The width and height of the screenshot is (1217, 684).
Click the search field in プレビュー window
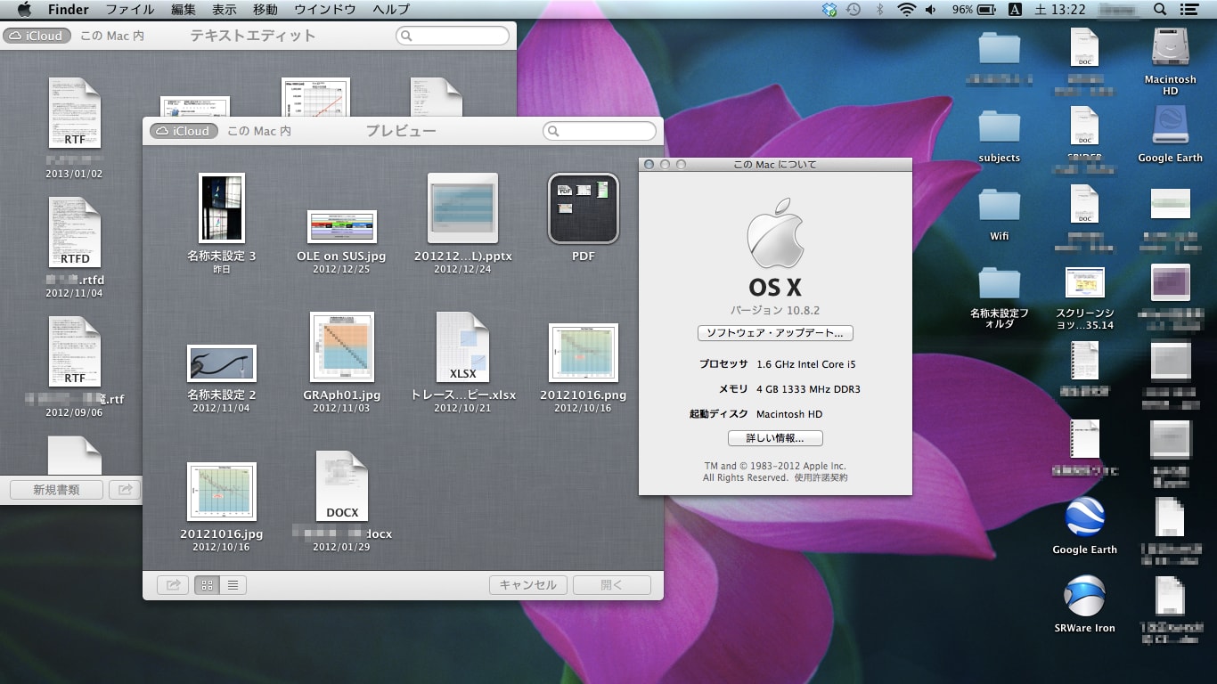[600, 131]
